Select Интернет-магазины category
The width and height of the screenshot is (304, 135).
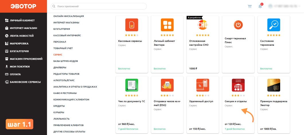pyautogui.click(x=66, y=22)
